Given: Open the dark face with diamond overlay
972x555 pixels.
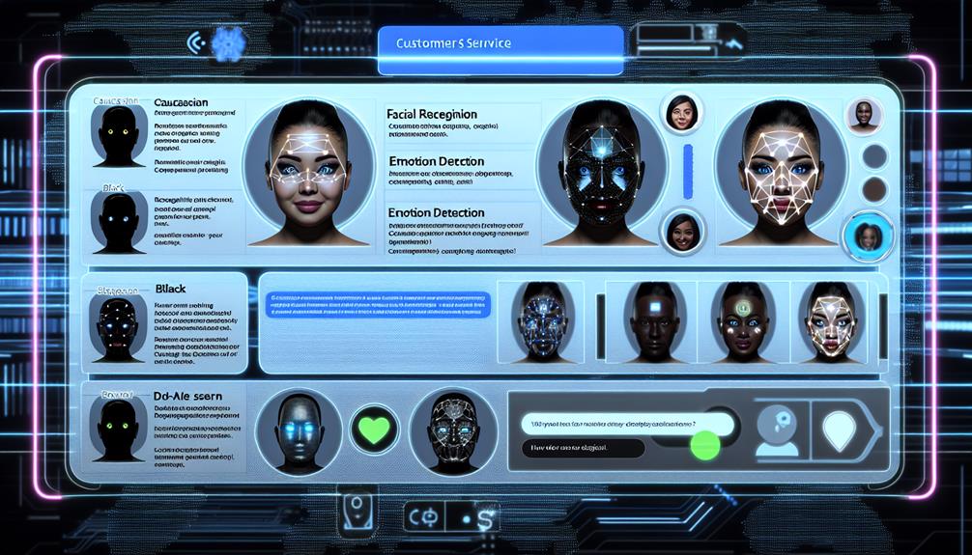Looking at the screenshot, I should pyautogui.click(x=601, y=174).
